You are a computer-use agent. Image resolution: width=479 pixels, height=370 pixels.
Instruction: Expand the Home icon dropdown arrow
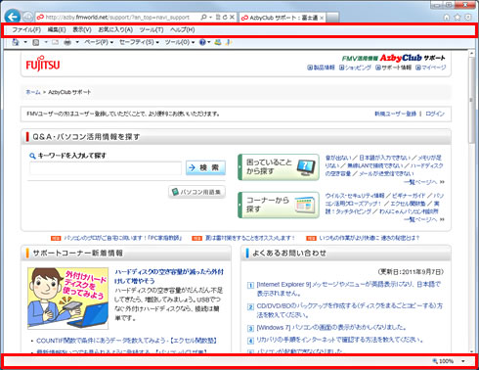(25, 42)
